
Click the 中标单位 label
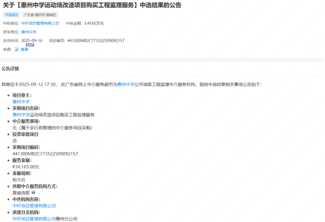pos(11,23)
